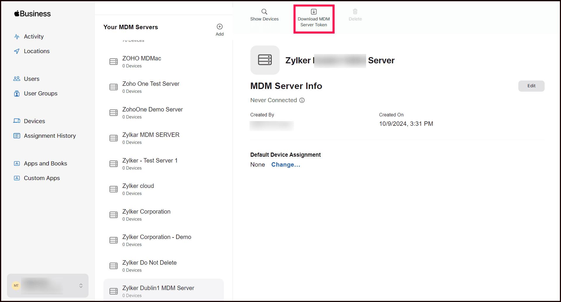Go to the Devices section

[34, 121]
